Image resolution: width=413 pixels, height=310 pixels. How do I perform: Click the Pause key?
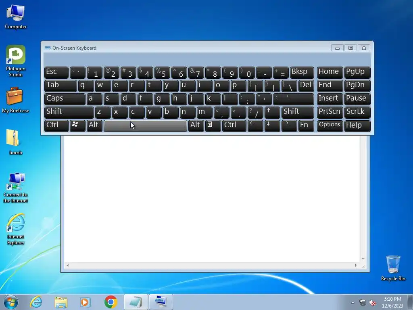[x=357, y=99]
